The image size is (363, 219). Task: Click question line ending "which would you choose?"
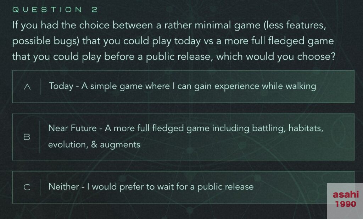pyautogui.click(x=174, y=57)
